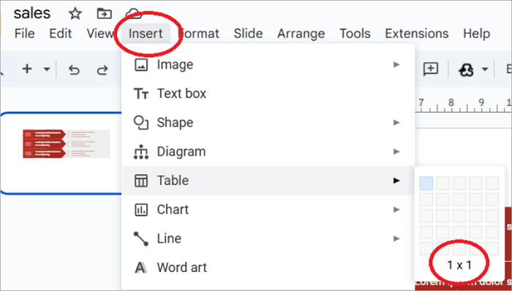Viewport: 512px width, 291px height.
Task: Click the Diagram icon in the menu
Action: pyautogui.click(x=141, y=151)
